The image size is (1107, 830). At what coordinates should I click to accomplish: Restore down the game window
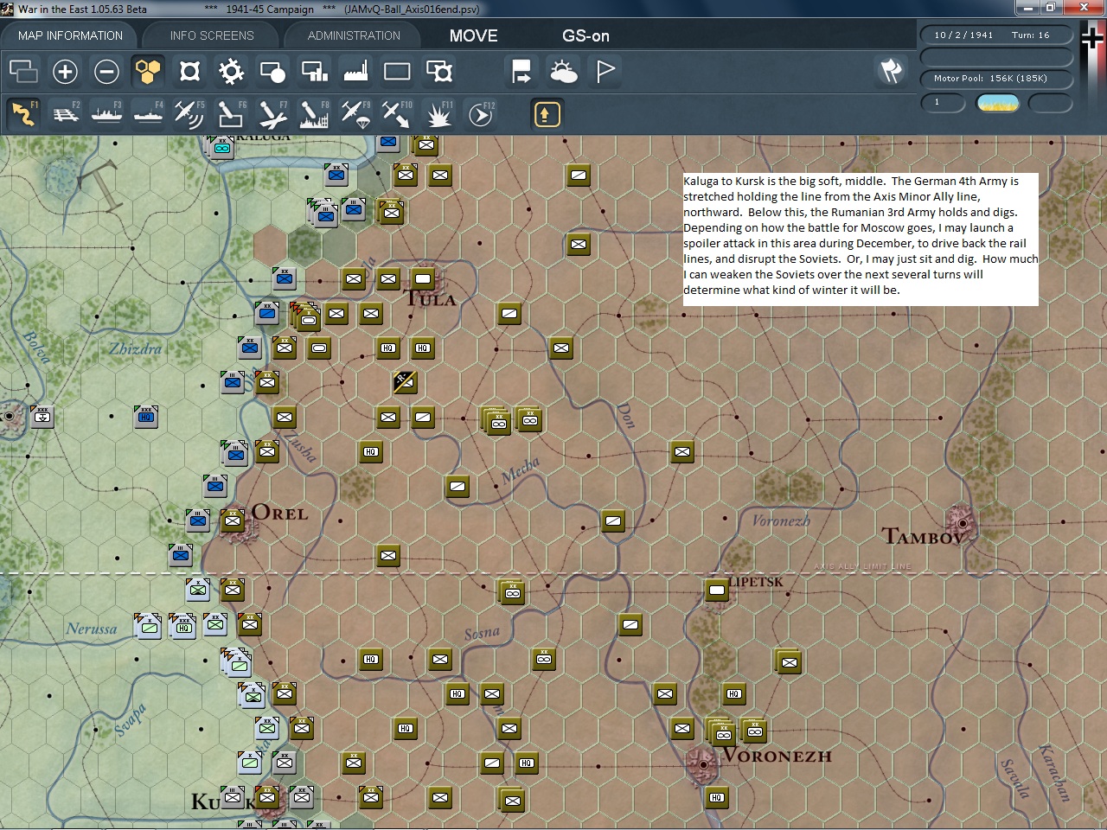1050,9
